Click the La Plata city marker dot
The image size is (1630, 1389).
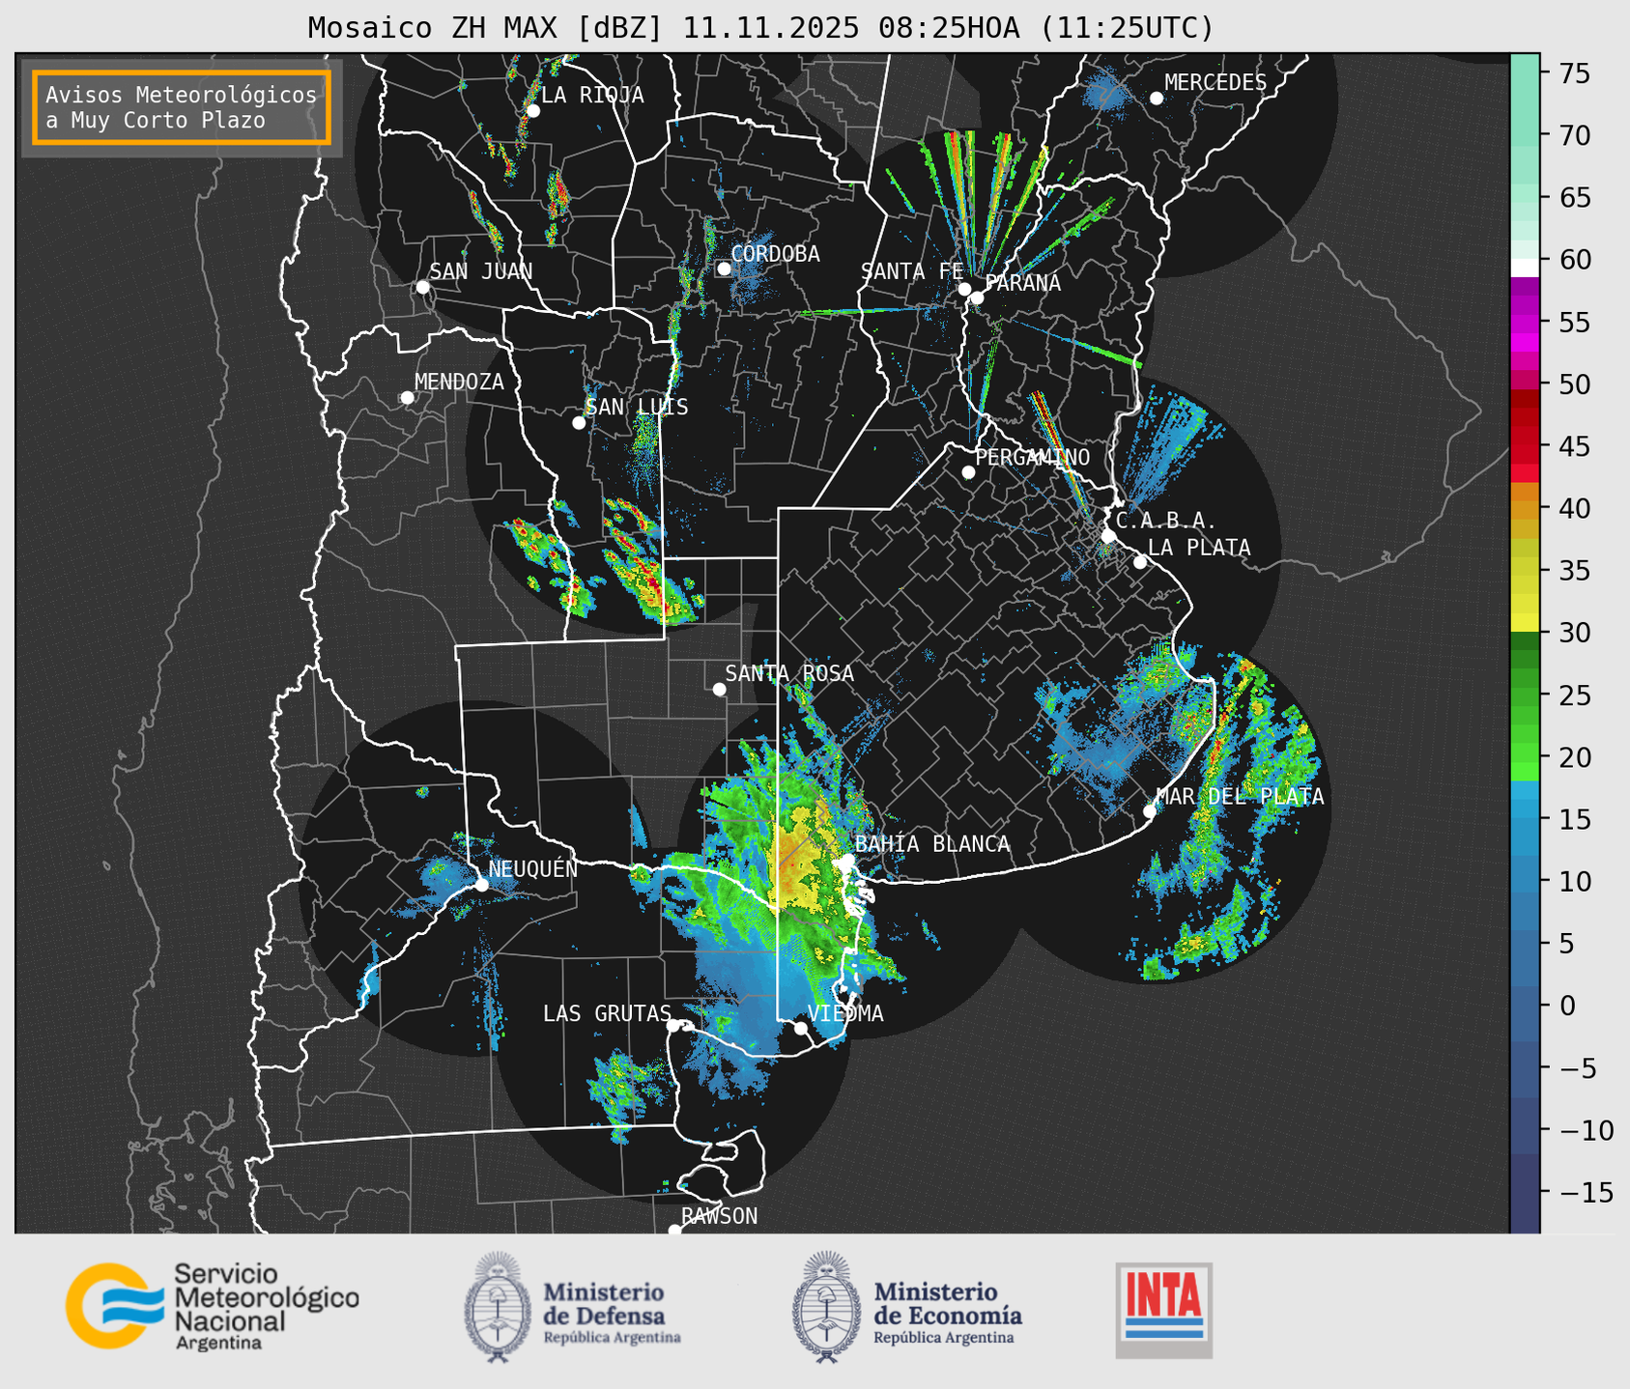(x=1140, y=562)
